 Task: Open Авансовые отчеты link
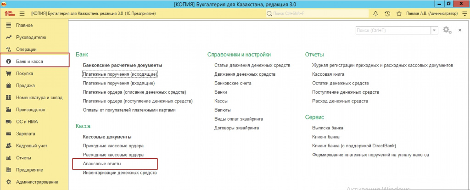(102, 164)
